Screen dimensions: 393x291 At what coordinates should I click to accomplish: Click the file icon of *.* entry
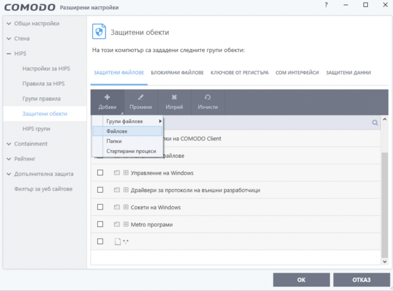point(118,242)
